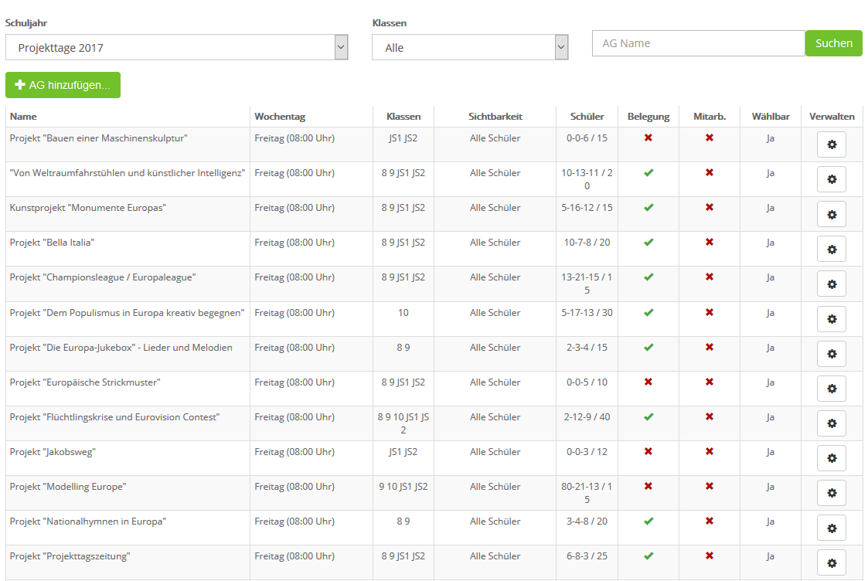This screenshot has height=581, width=868.
Task: Click "AG hinzufügen..." button
Action: [63, 85]
